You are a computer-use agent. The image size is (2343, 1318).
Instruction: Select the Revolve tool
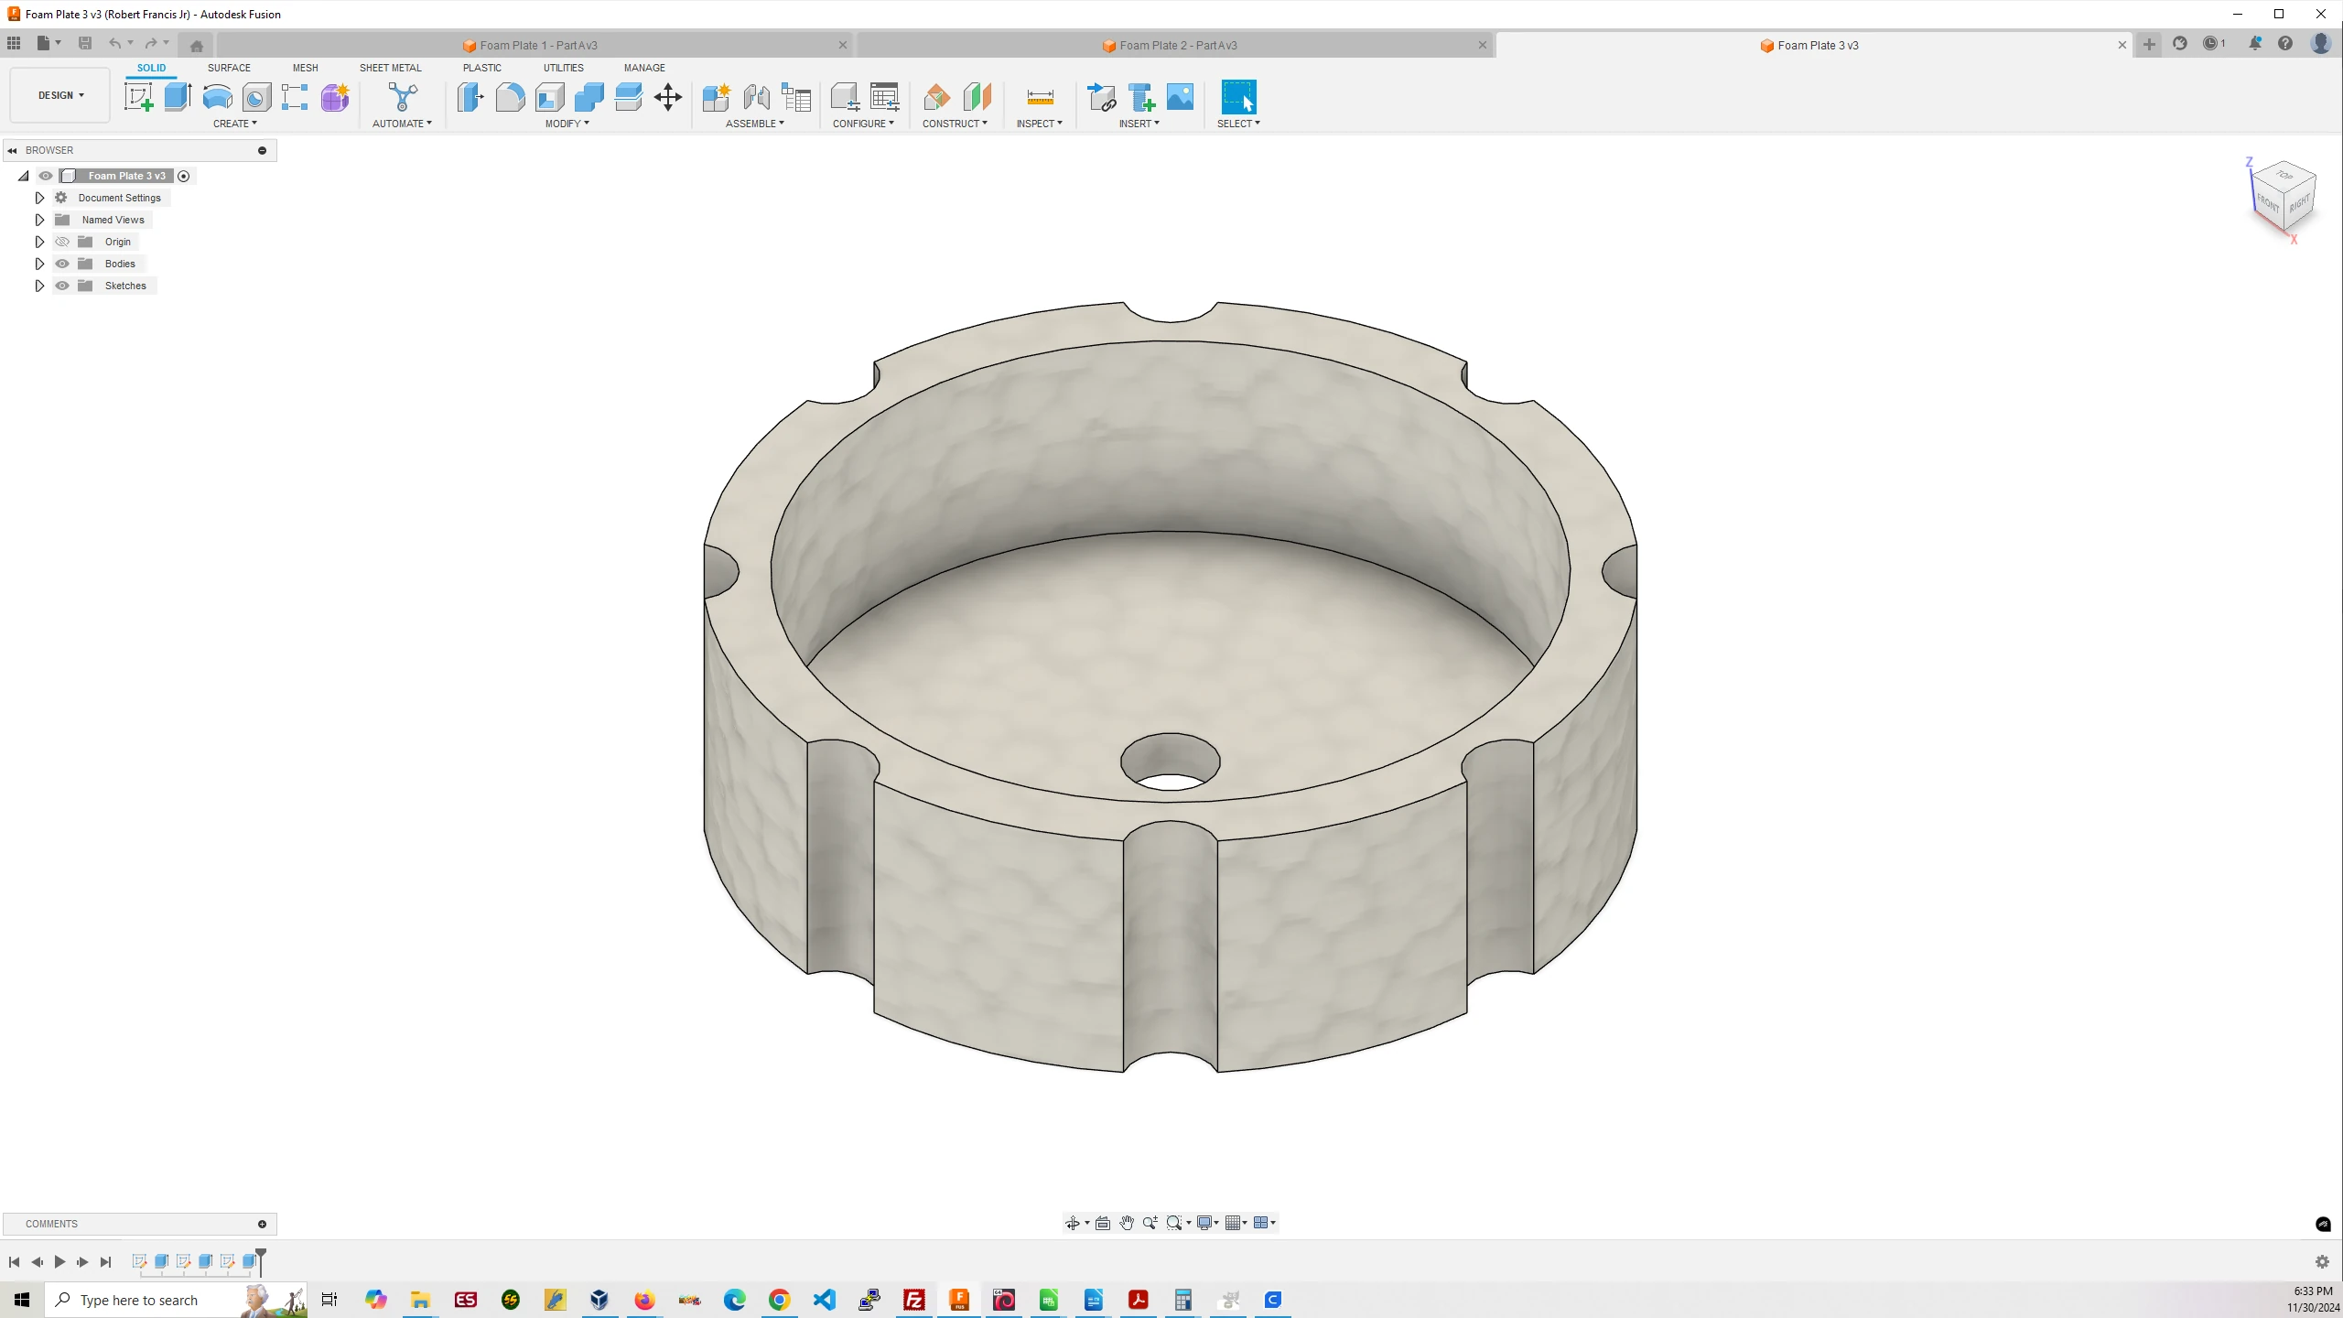coord(217,97)
